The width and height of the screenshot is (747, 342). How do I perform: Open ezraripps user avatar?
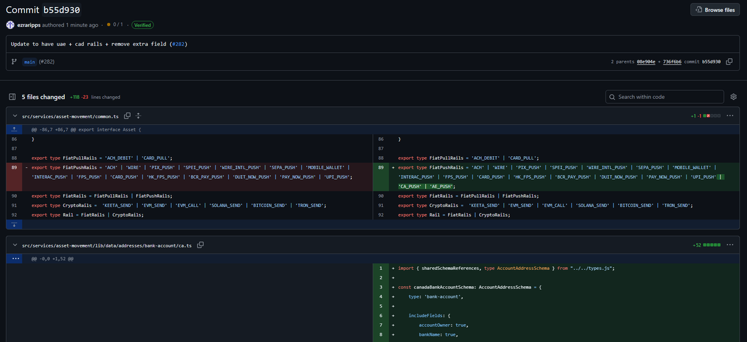click(x=10, y=25)
